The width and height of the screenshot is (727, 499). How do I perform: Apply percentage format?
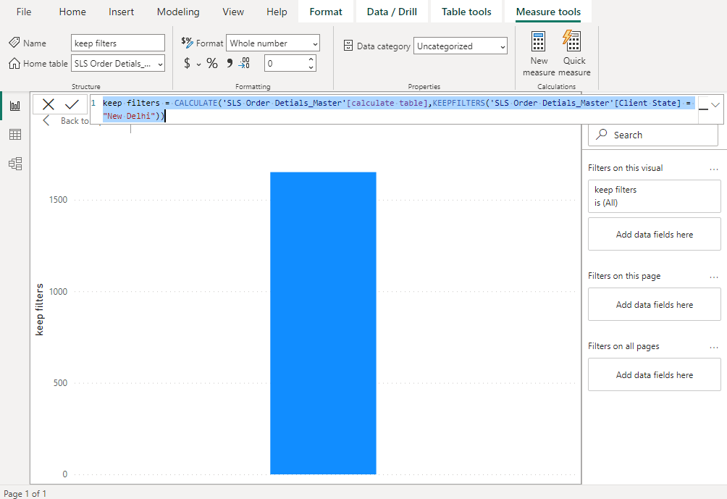[212, 63]
